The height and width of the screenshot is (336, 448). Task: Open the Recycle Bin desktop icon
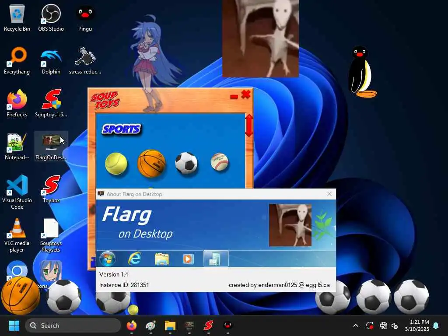17,18
